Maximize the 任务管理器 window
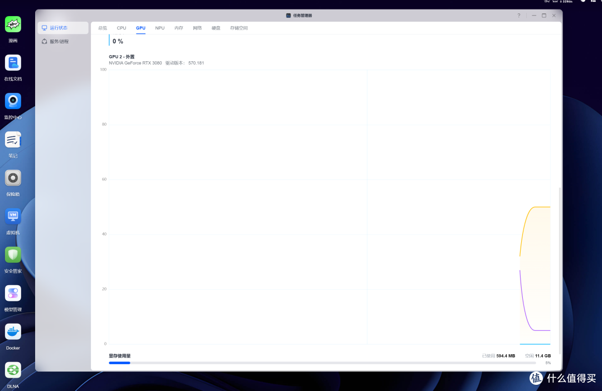The width and height of the screenshot is (602, 391). pos(544,16)
